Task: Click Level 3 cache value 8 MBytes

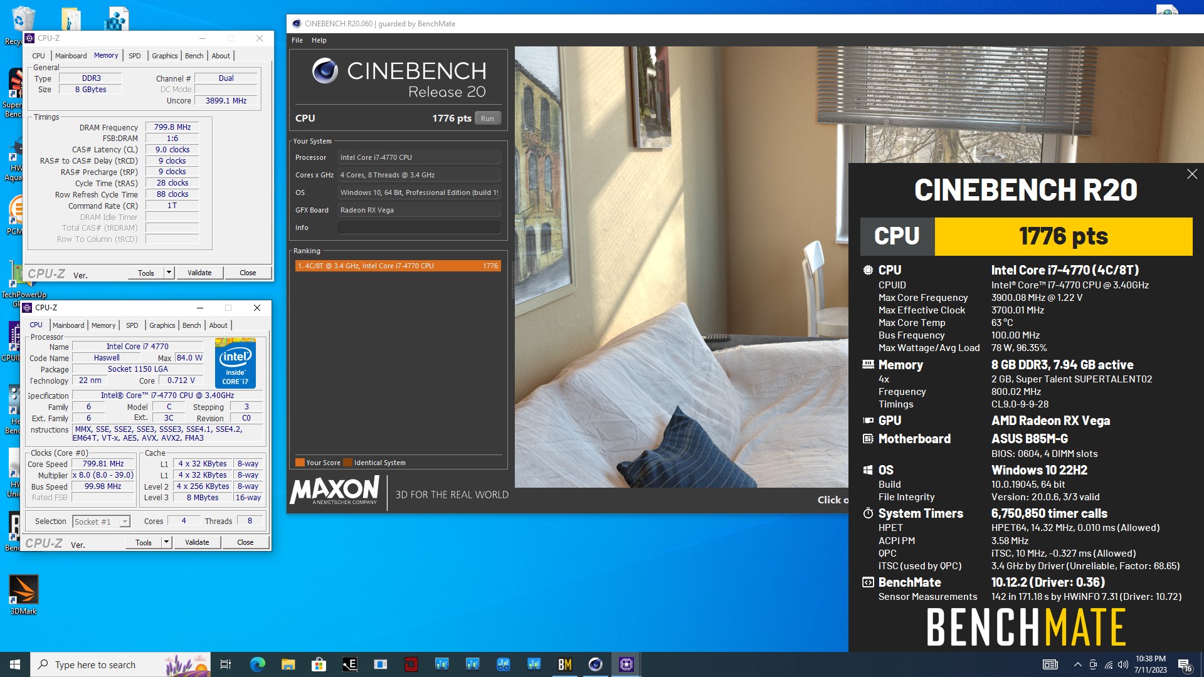Action: [203, 498]
